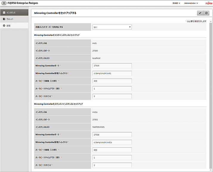
Task: Click the wallet icon in sidebar
Action: click(4, 19)
